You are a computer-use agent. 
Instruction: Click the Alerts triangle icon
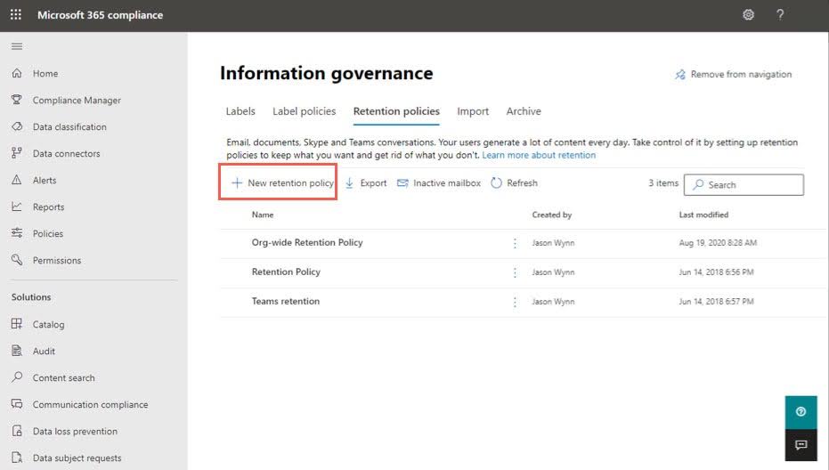17,180
